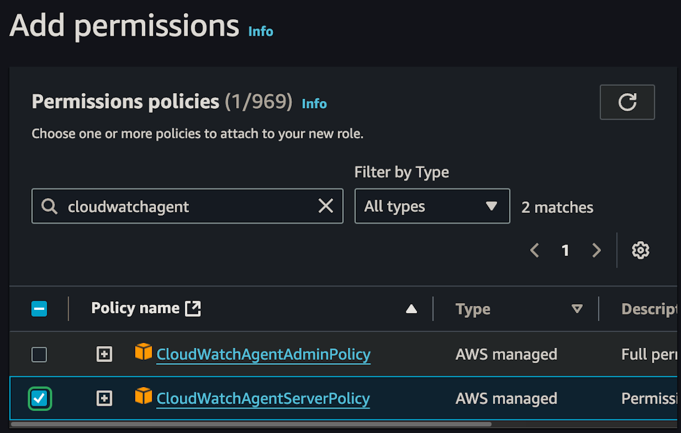Toggle the select-all policies checkbox

tap(39, 309)
